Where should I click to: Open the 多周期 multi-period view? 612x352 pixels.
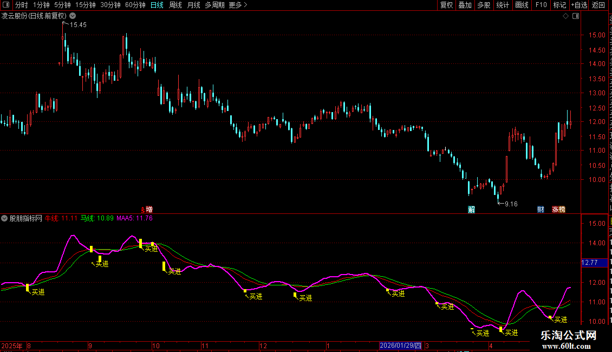click(214, 5)
